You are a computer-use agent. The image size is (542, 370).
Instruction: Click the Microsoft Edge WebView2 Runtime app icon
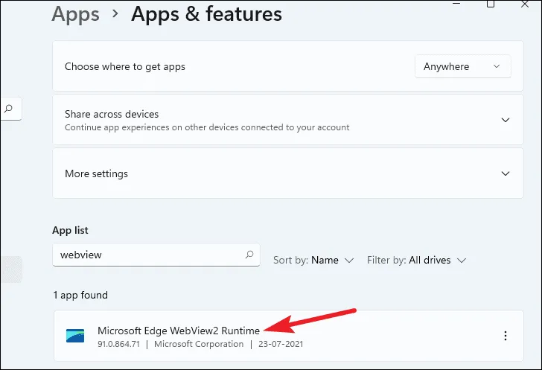[x=75, y=336]
